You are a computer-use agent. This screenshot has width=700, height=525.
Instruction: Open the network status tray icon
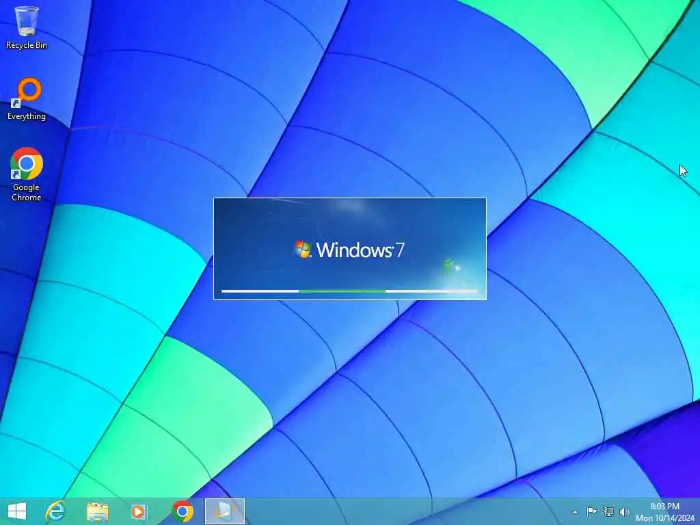click(x=608, y=511)
